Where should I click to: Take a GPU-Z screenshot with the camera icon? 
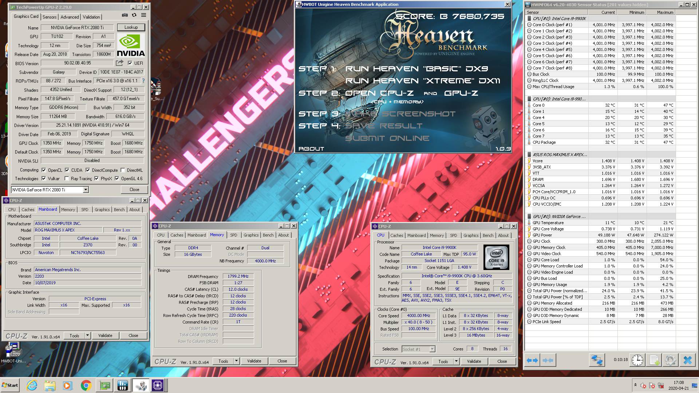click(x=125, y=15)
